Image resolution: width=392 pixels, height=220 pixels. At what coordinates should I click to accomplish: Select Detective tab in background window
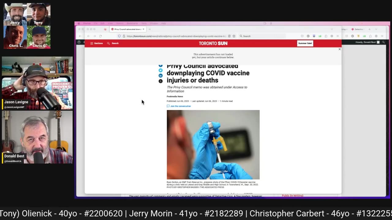click(x=357, y=29)
